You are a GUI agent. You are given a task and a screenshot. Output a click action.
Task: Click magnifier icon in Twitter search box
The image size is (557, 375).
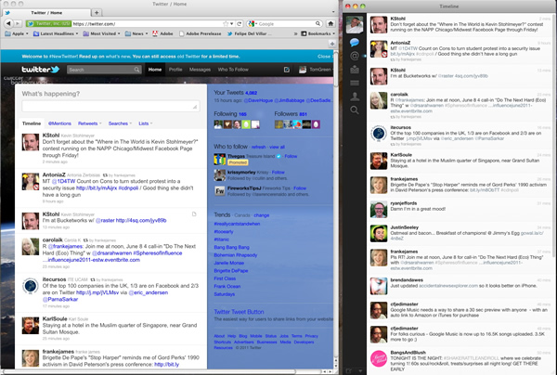click(x=136, y=70)
